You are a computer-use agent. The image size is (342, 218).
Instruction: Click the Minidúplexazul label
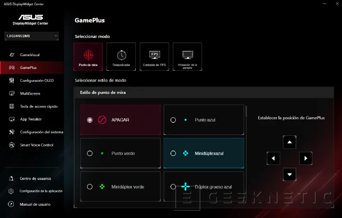209,154
